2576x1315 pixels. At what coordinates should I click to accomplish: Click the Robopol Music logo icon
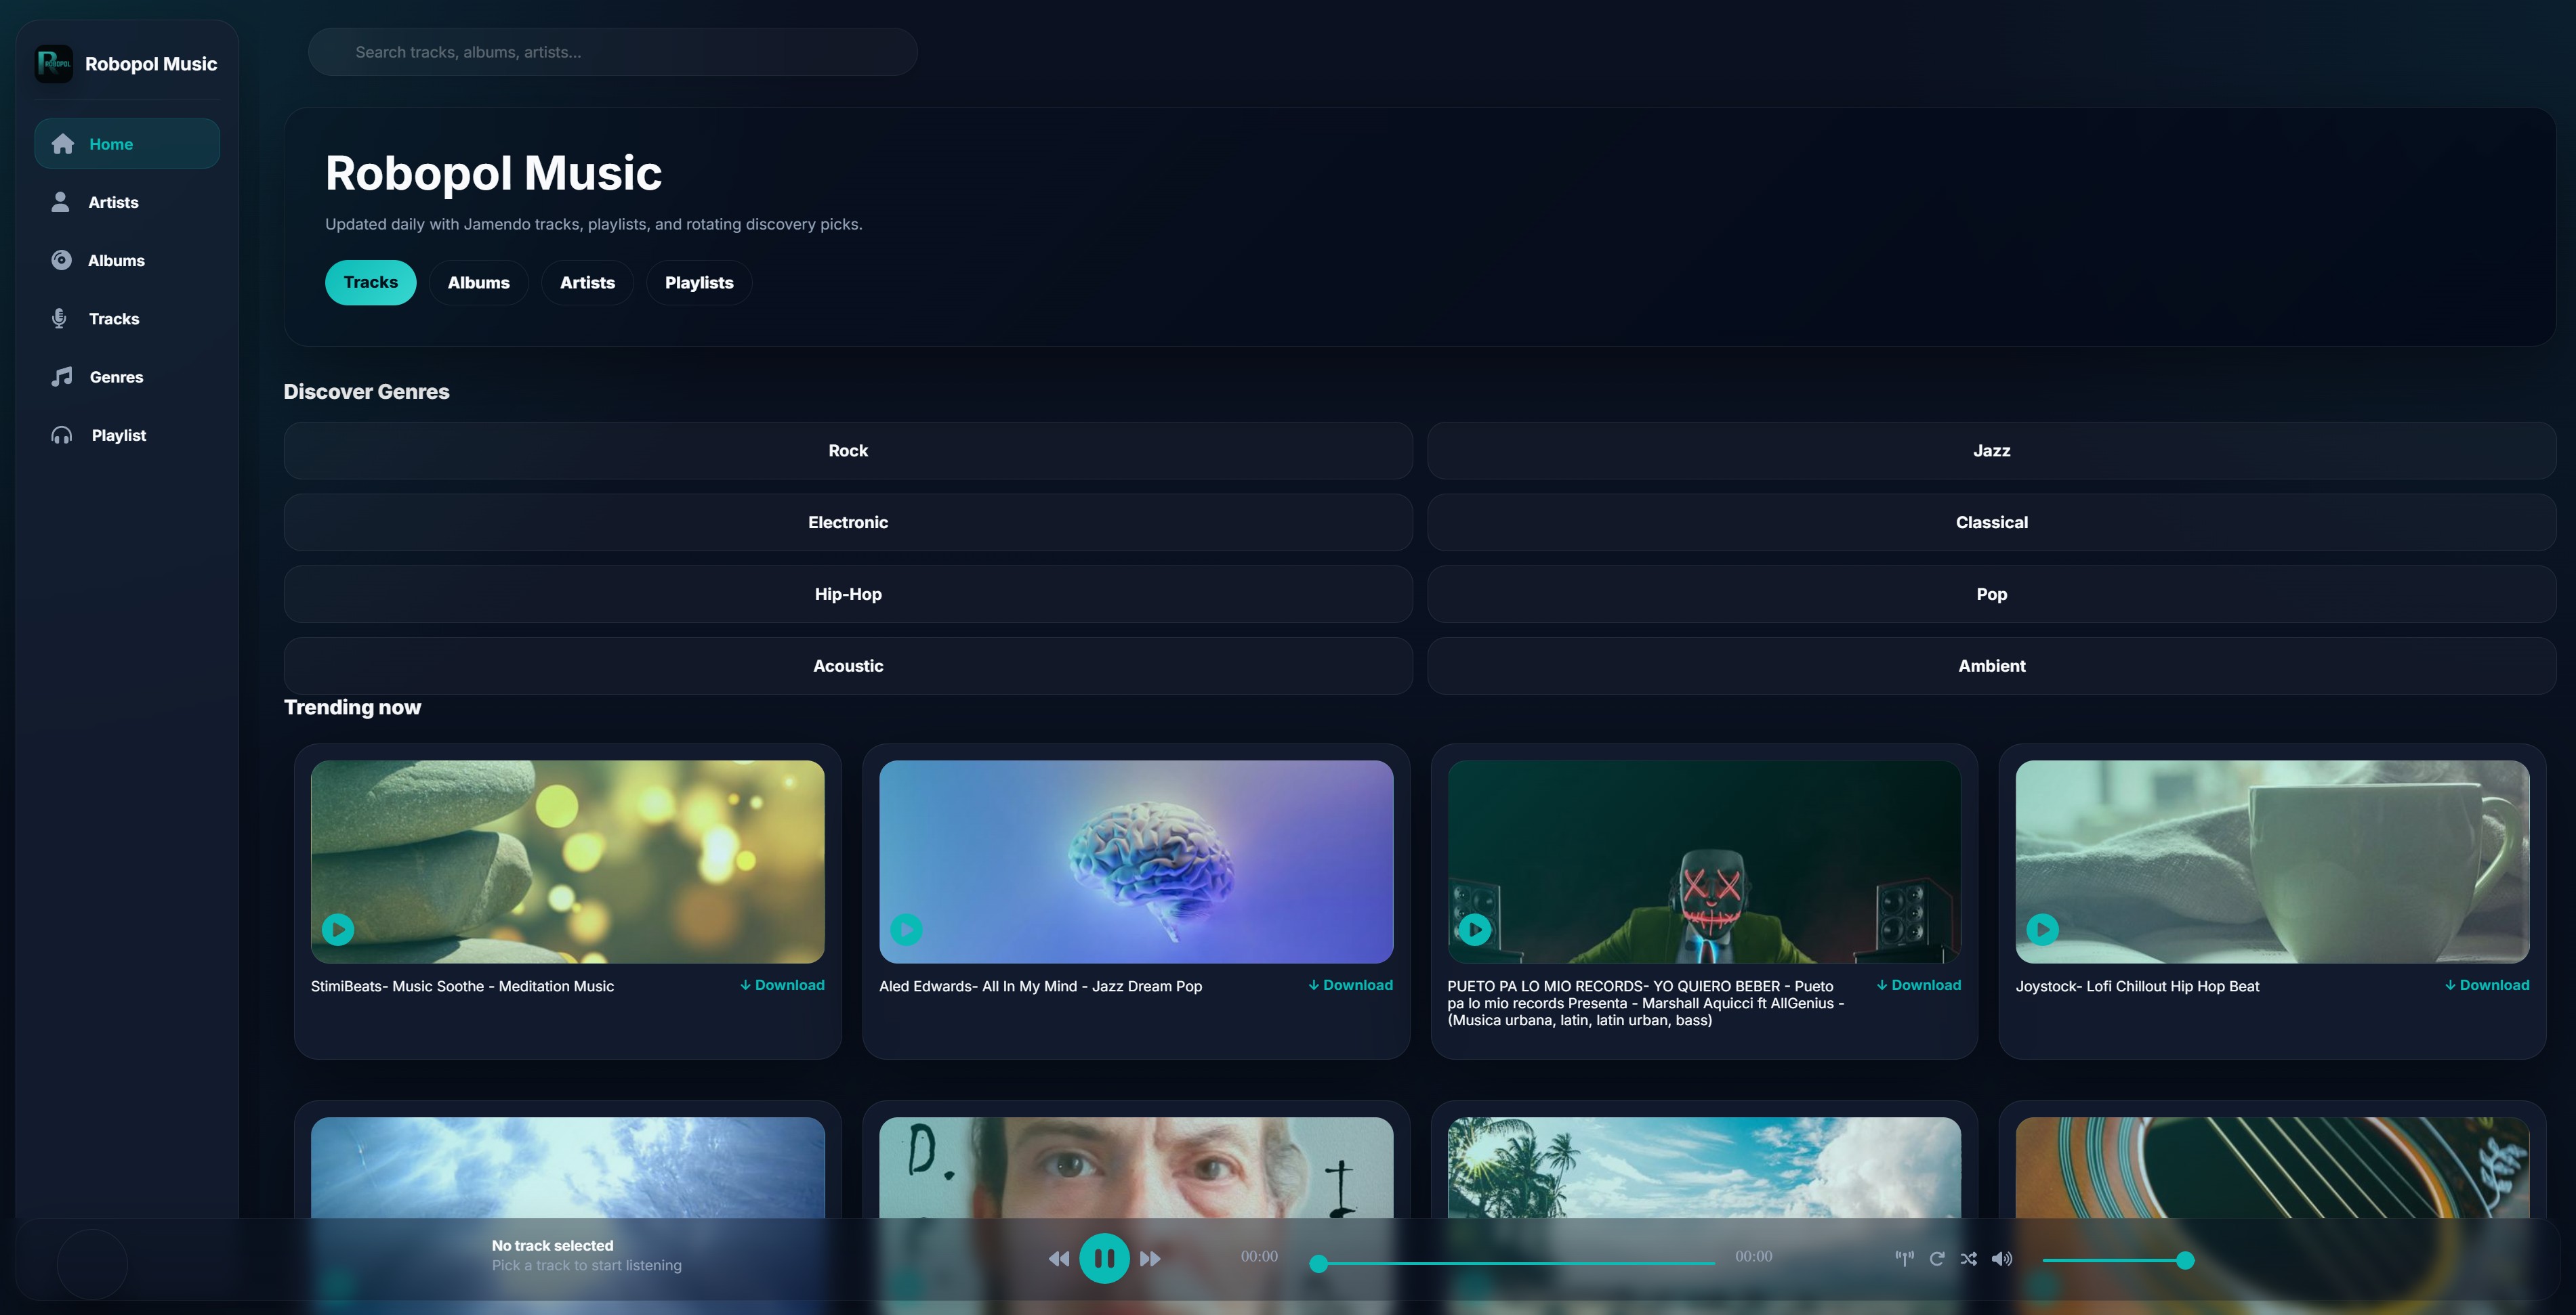tap(54, 63)
